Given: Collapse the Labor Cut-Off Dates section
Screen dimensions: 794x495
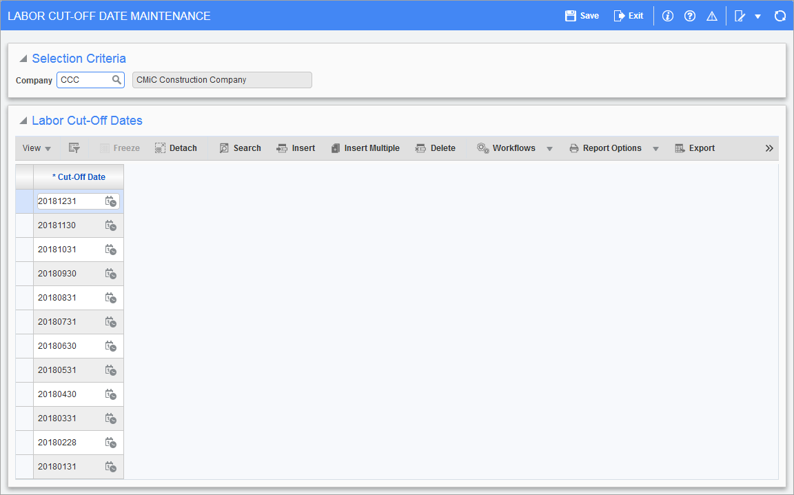Looking at the screenshot, I should click(23, 121).
